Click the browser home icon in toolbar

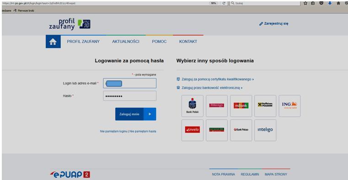pyautogui.click(x=338, y=3)
